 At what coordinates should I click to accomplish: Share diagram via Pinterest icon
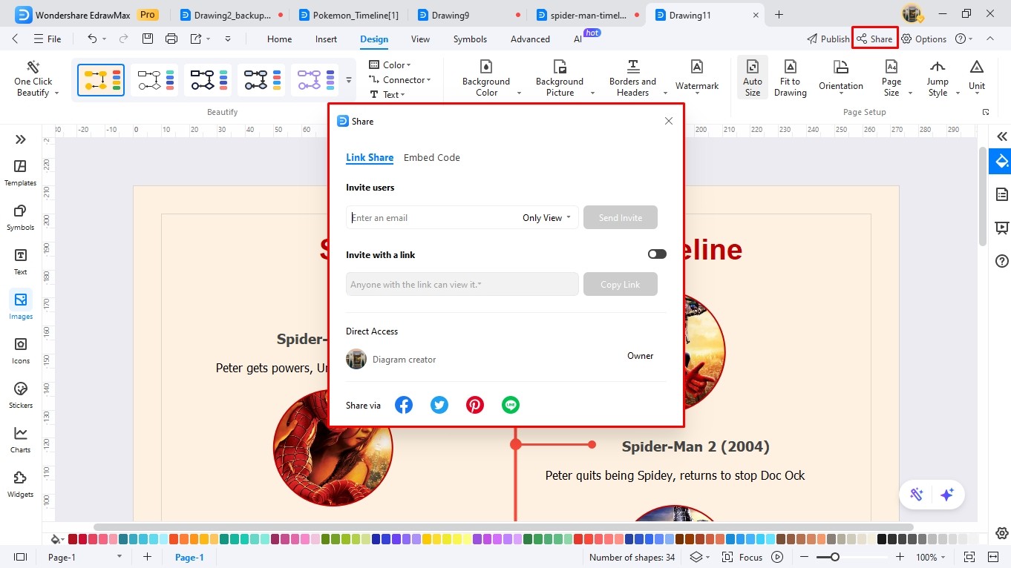pyautogui.click(x=475, y=405)
